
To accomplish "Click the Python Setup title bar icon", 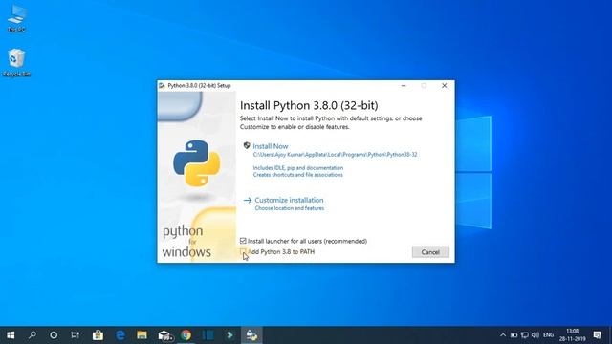I will [162, 85].
